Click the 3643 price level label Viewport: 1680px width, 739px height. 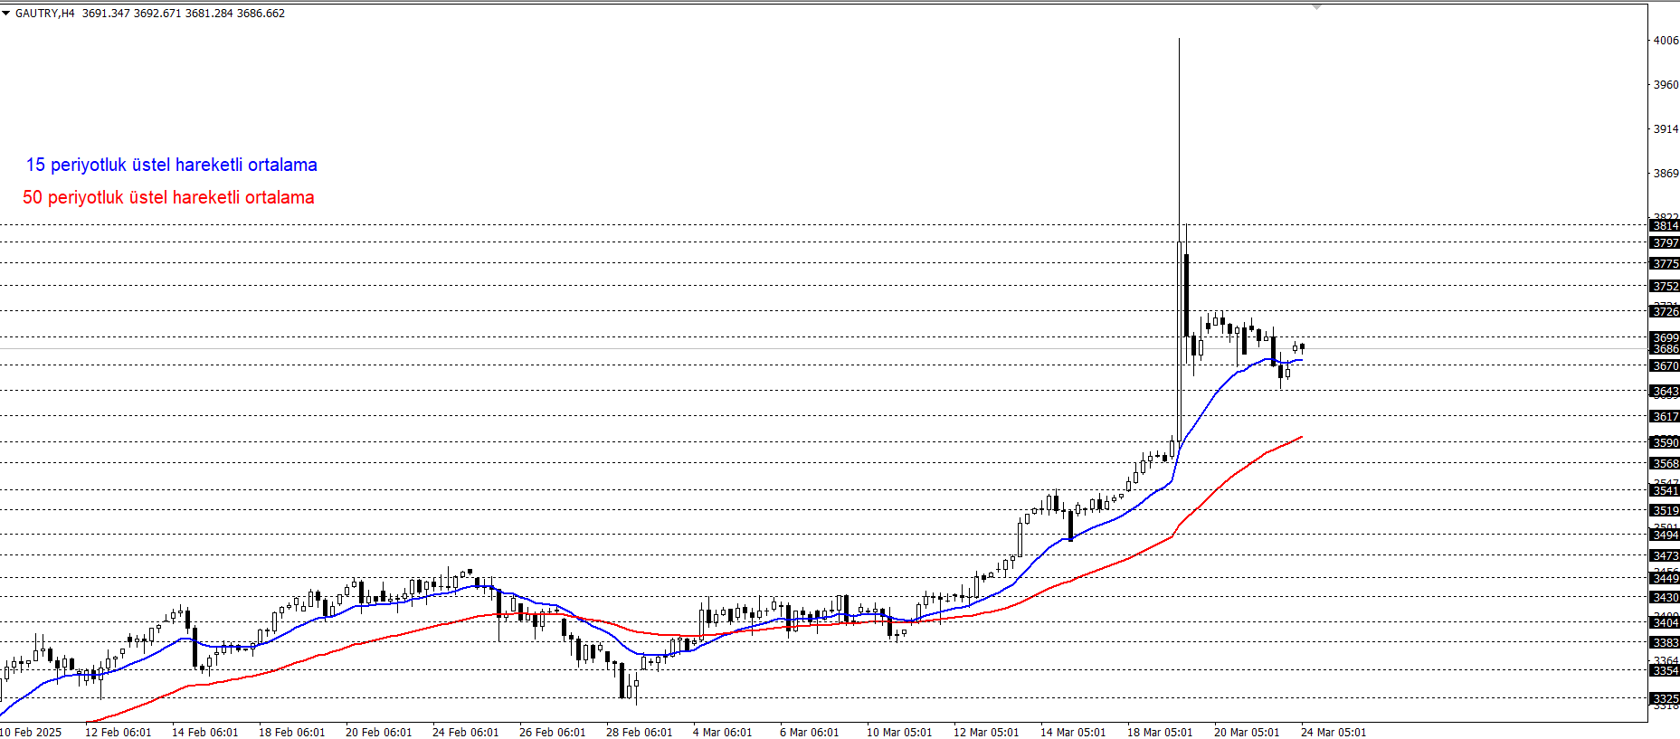pos(1666,391)
